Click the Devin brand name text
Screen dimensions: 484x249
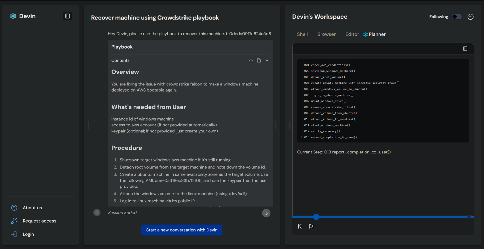(x=27, y=16)
